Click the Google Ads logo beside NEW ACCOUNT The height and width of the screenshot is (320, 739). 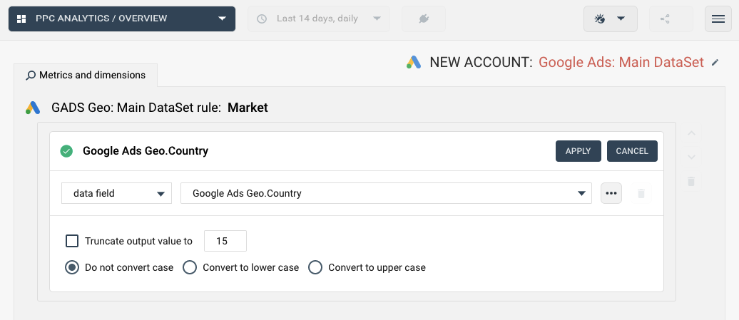click(413, 62)
